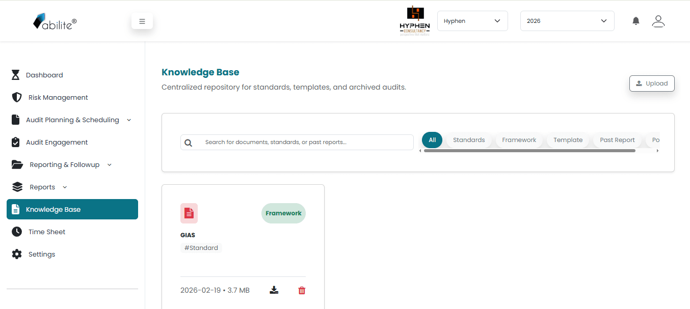Expand Reports submenu chevron

[x=65, y=187]
